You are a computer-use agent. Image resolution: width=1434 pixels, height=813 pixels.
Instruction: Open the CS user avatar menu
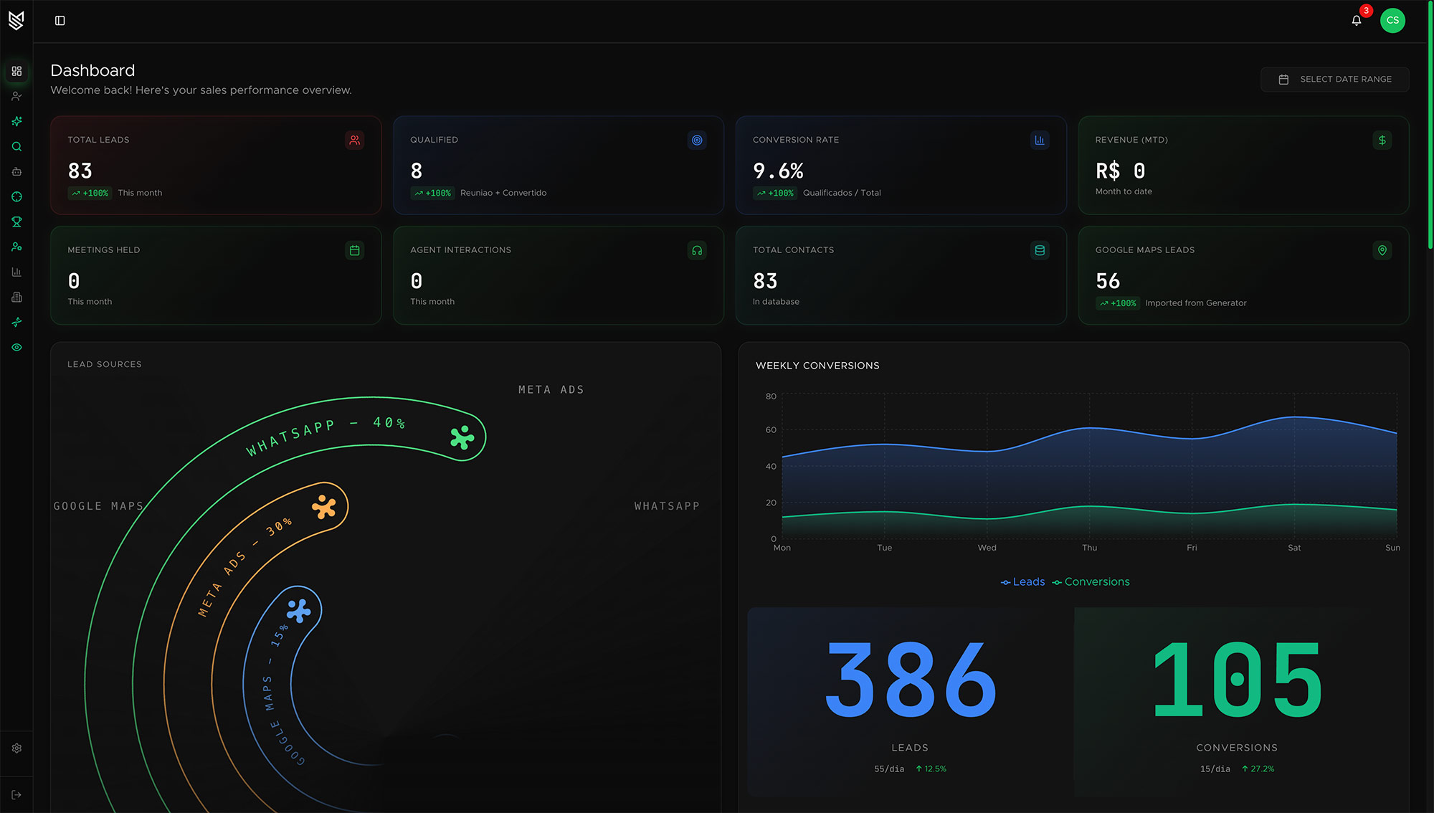click(x=1392, y=20)
